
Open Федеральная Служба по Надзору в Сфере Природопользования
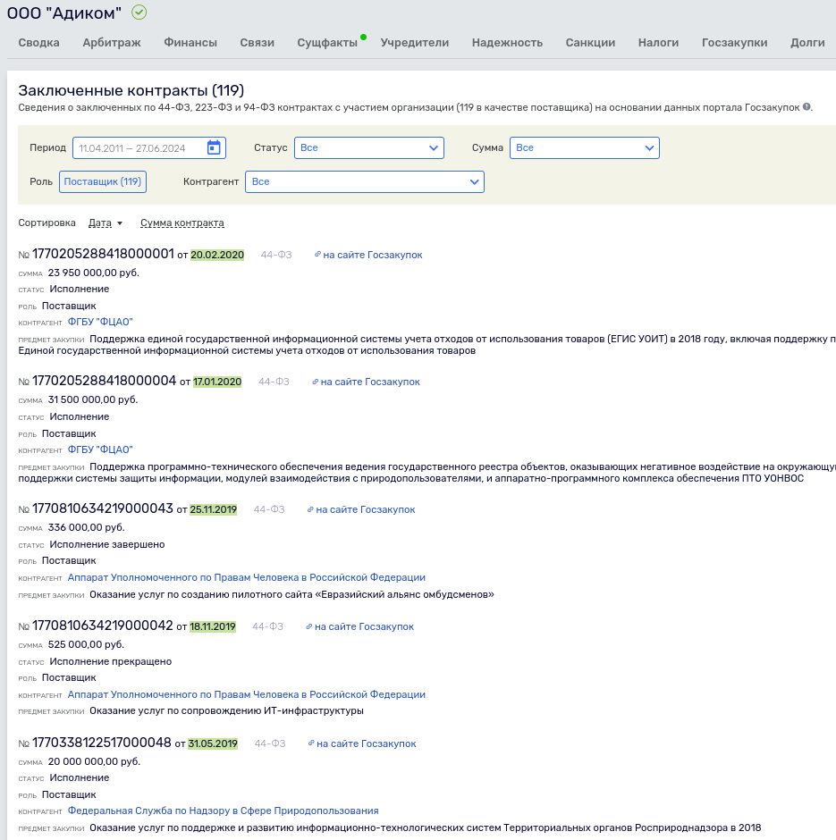point(223,811)
